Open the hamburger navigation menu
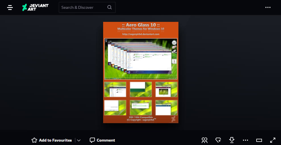Viewport: 281px width, 145px height. click(10, 7)
